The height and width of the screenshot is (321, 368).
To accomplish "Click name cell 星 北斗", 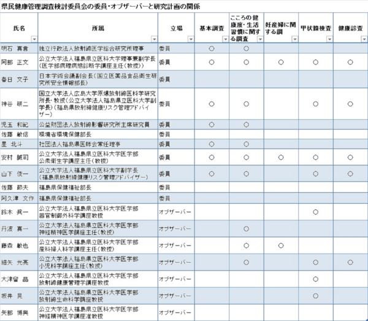I will (x=19, y=144).
